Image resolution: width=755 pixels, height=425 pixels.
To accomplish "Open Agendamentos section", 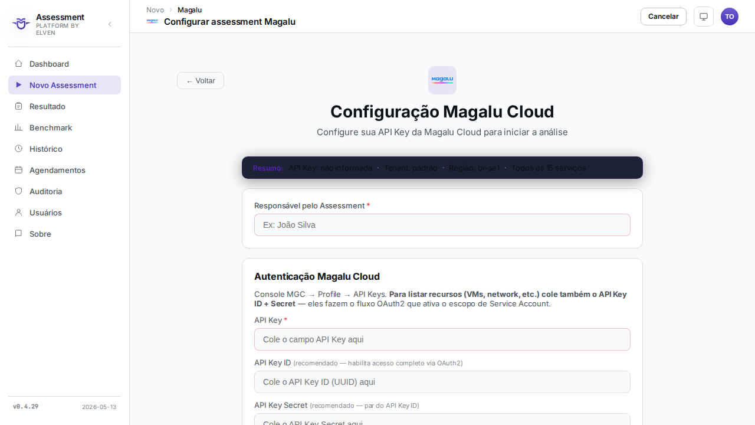I will tap(64, 170).
